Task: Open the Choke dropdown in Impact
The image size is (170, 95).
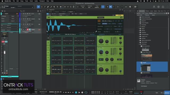Action: (120, 26)
